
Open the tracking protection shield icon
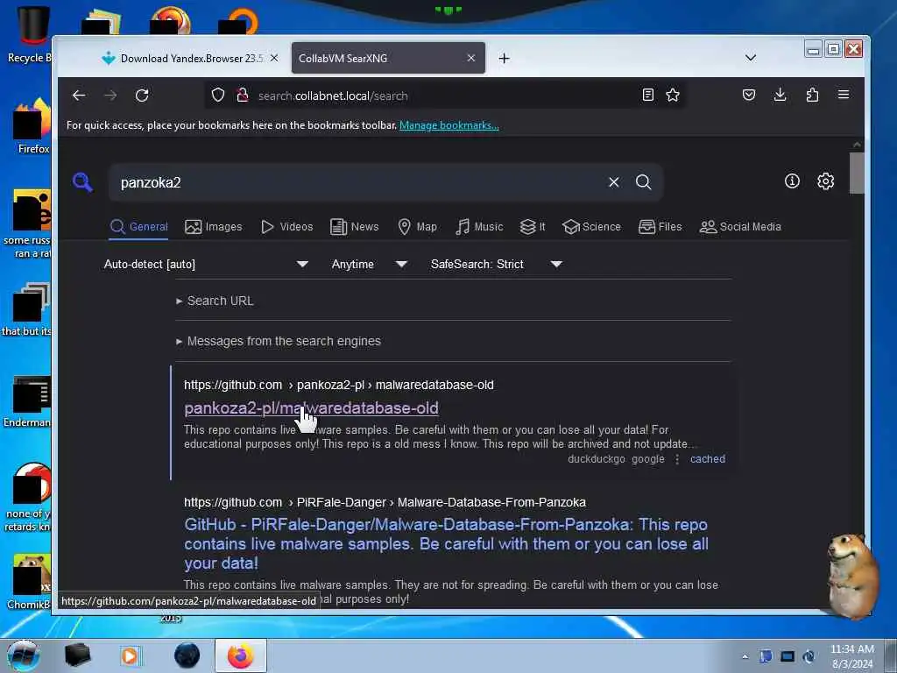(x=218, y=95)
